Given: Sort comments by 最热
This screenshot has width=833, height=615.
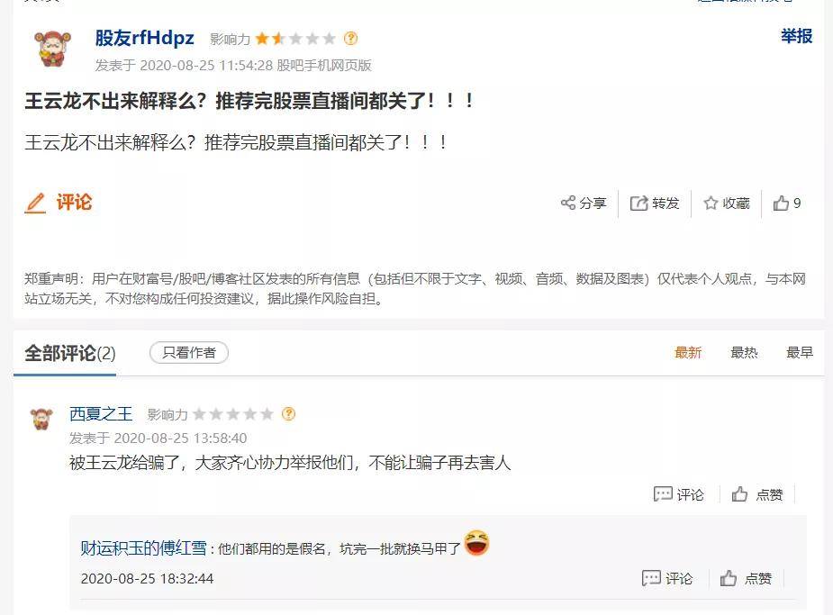Looking at the screenshot, I should [744, 353].
